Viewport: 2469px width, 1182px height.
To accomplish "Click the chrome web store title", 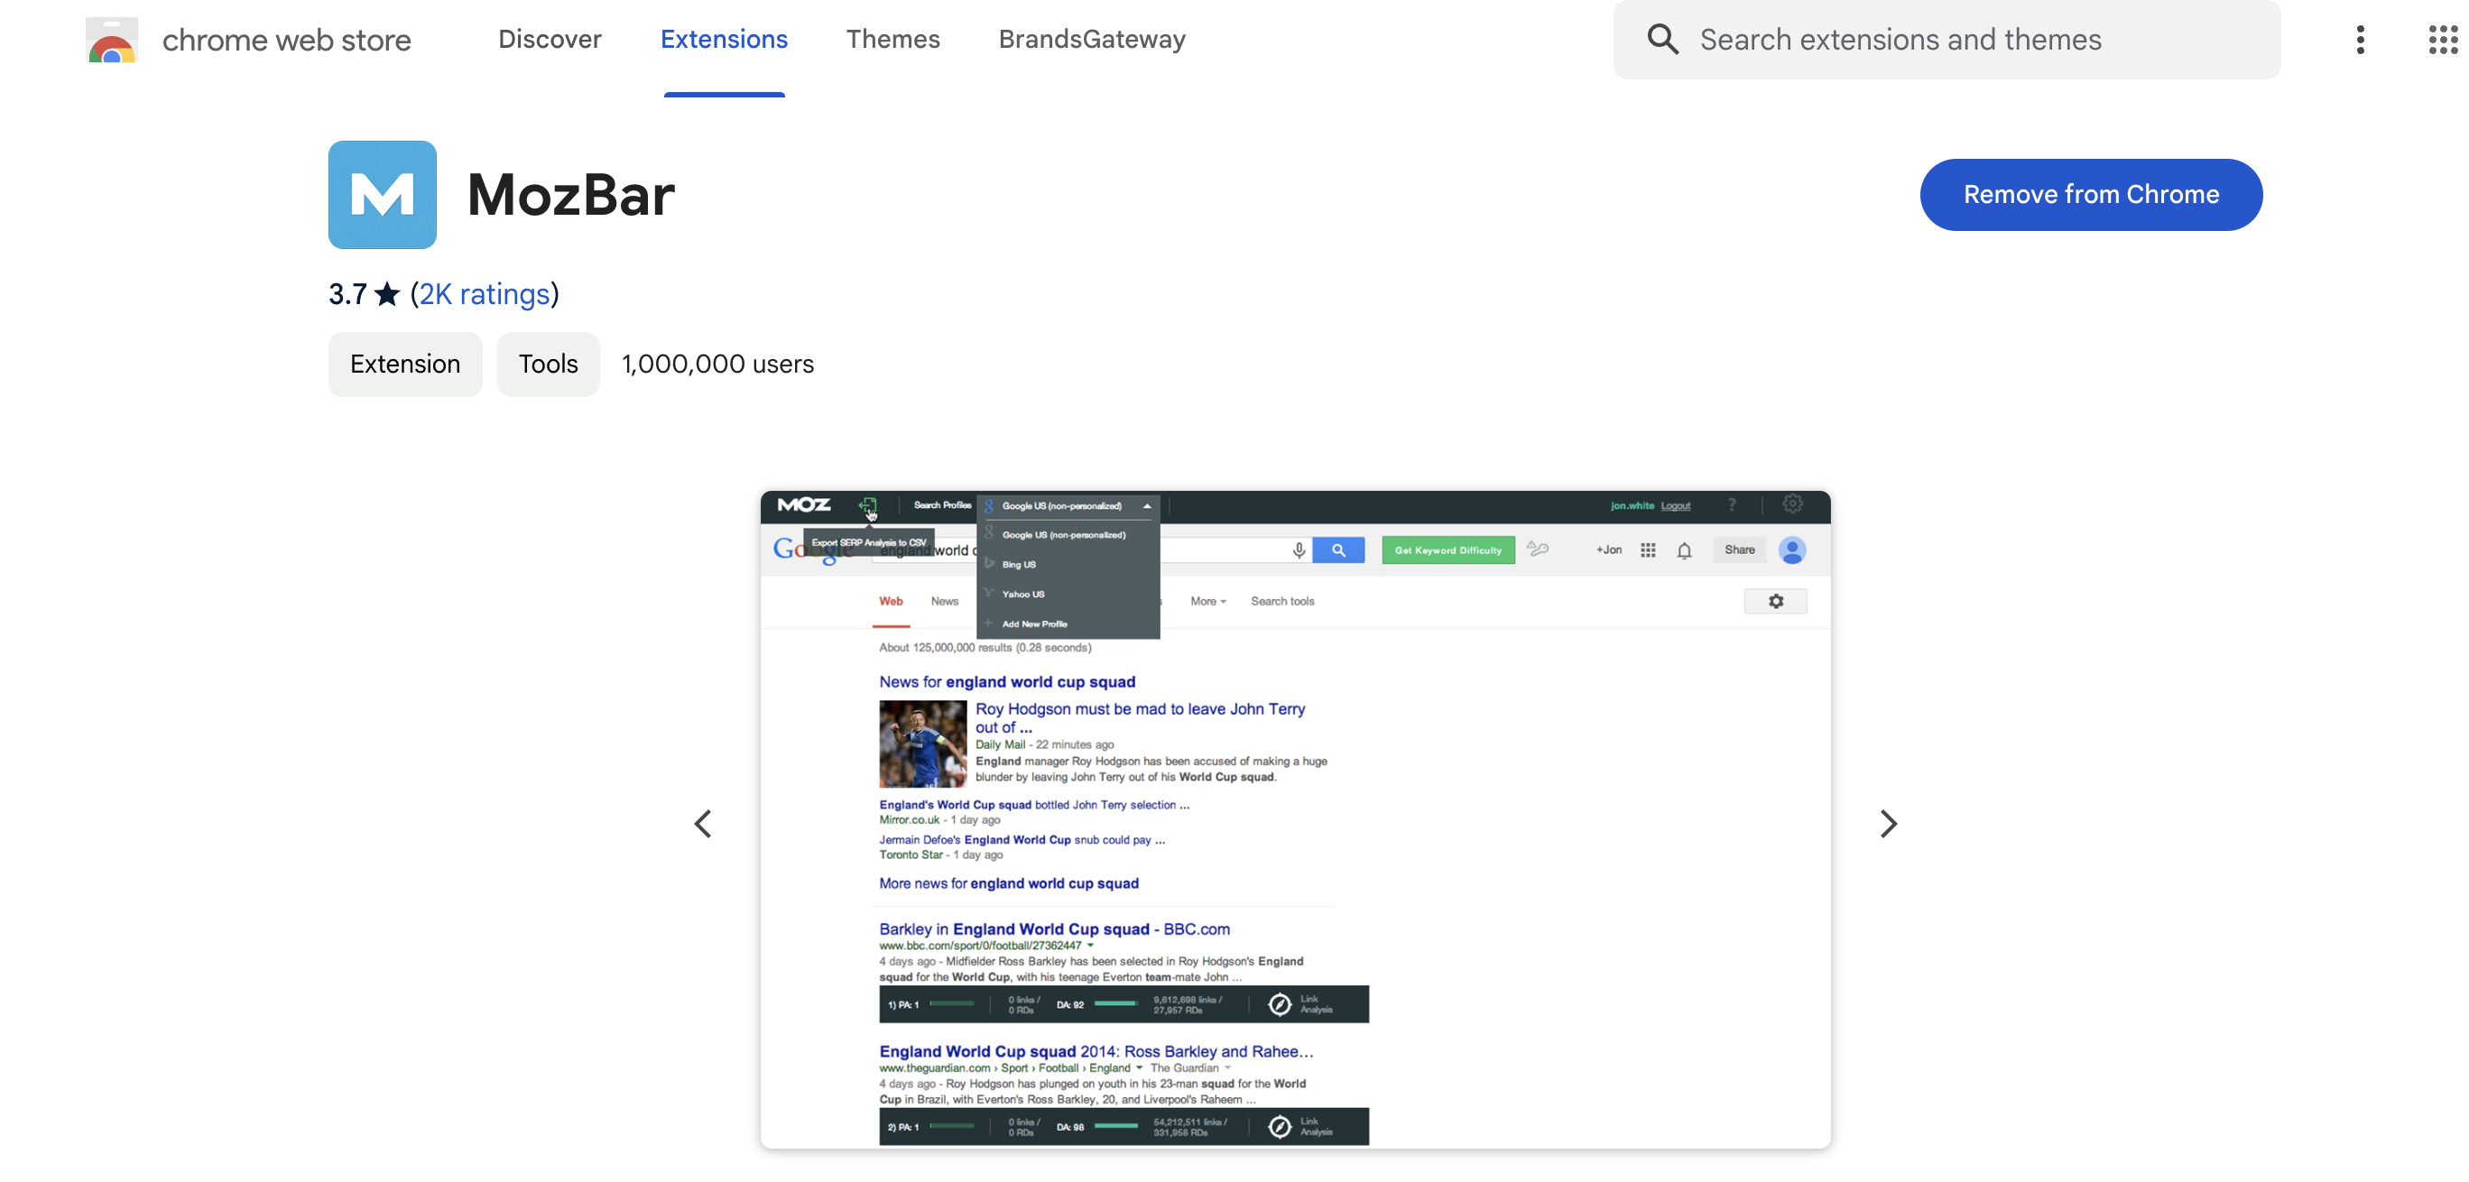I will click(287, 40).
